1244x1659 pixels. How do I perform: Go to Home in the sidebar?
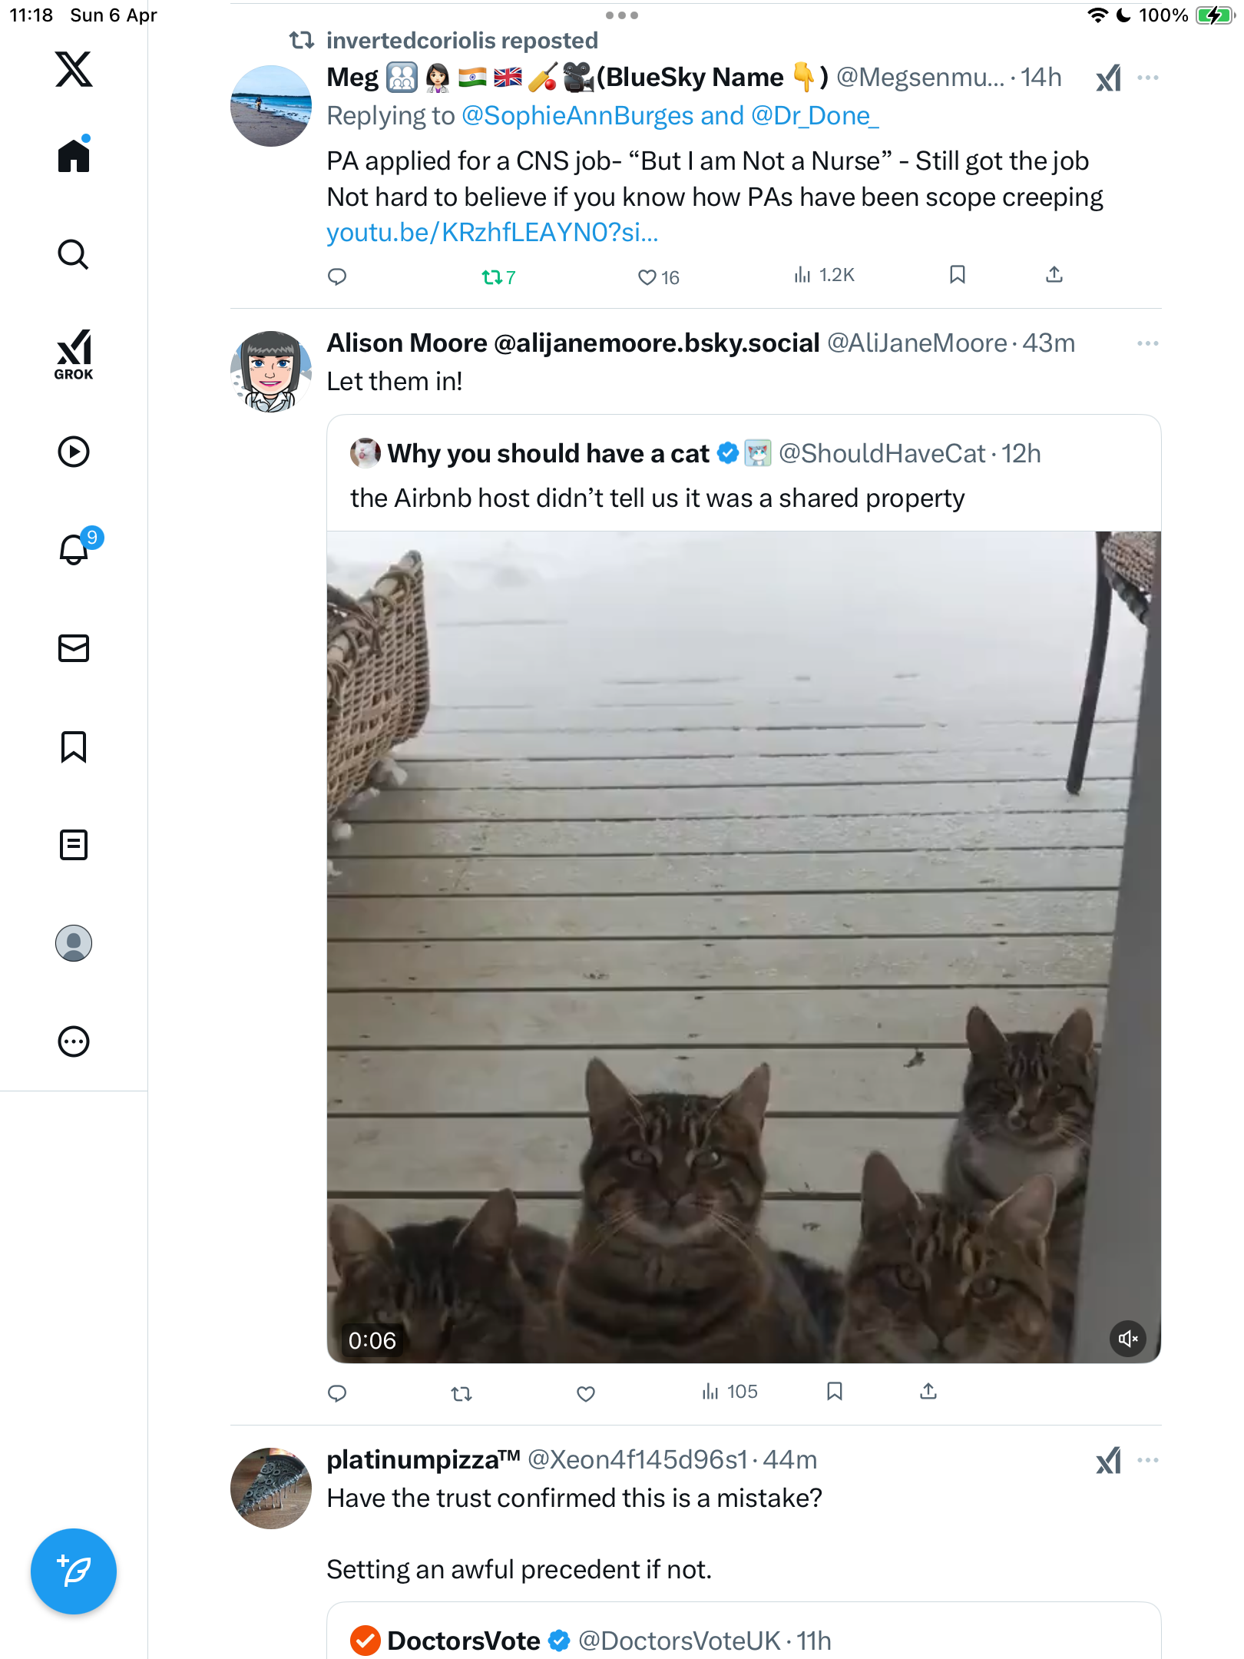click(74, 154)
